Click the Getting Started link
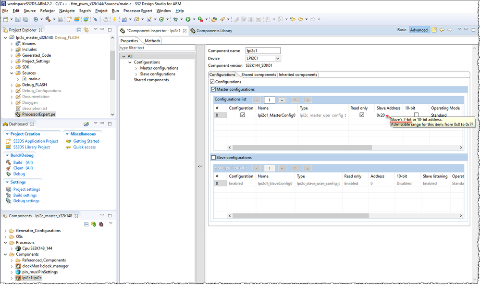The height and width of the screenshot is (285, 480). point(86,141)
